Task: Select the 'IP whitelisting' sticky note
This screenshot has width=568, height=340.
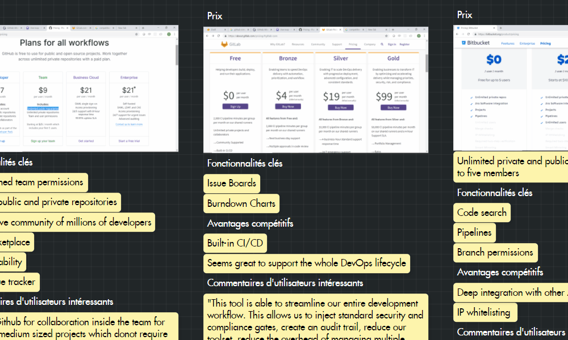Action: (485, 313)
